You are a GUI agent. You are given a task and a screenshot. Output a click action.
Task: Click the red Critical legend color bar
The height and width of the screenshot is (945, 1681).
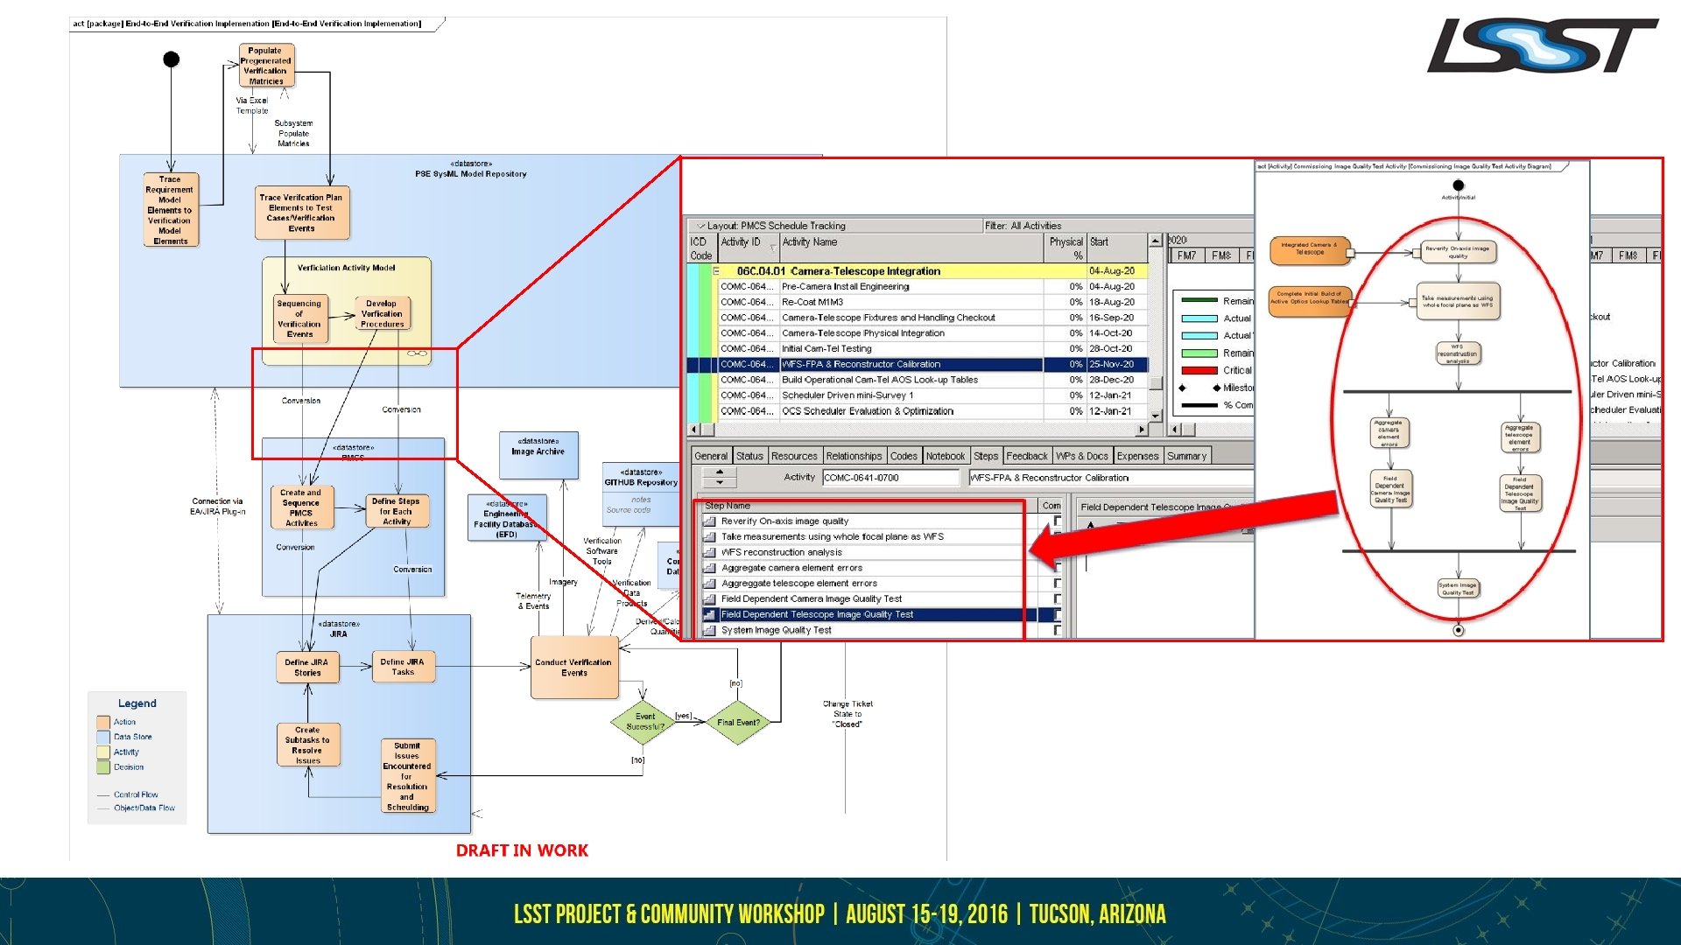(x=1199, y=371)
